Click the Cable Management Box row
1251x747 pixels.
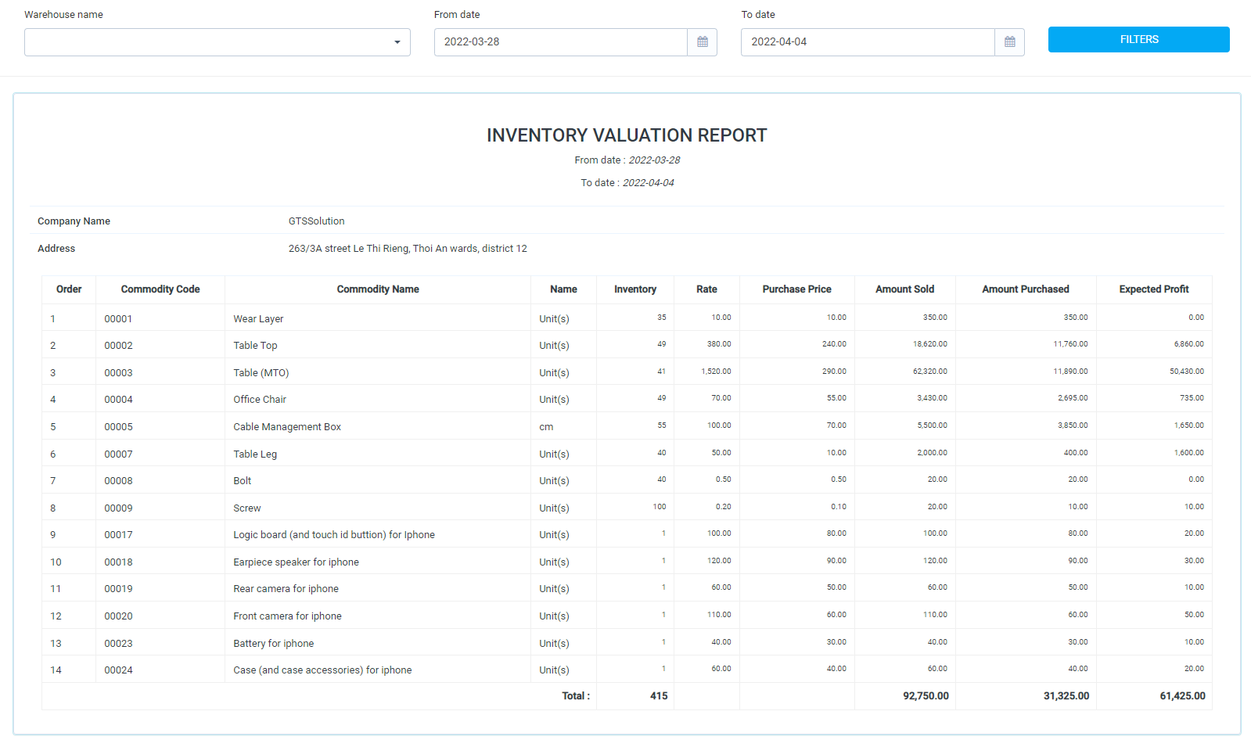(287, 427)
